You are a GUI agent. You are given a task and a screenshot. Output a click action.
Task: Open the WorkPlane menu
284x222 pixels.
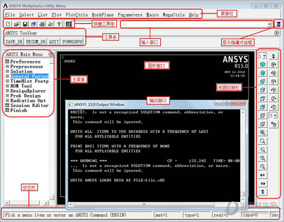(x=103, y=14)
